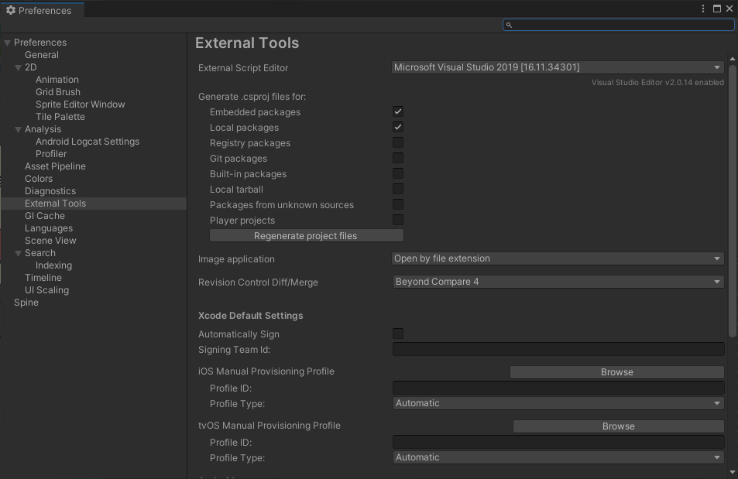The height and width of the screenshot is (479, 738).
Task: Open the External Script Editor dropdown
Action: click(x=558, y=67)
